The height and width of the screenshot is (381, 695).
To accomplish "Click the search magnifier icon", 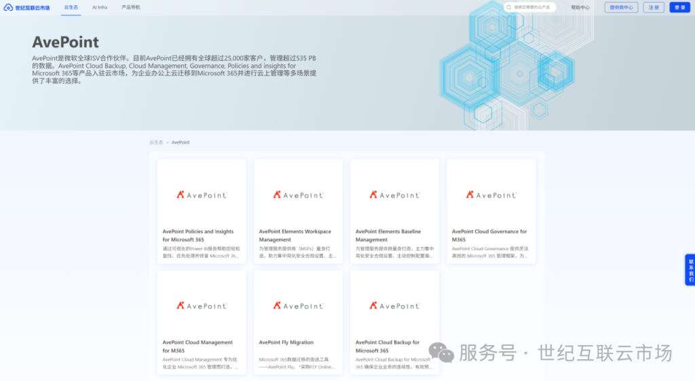I will (510, 7).
